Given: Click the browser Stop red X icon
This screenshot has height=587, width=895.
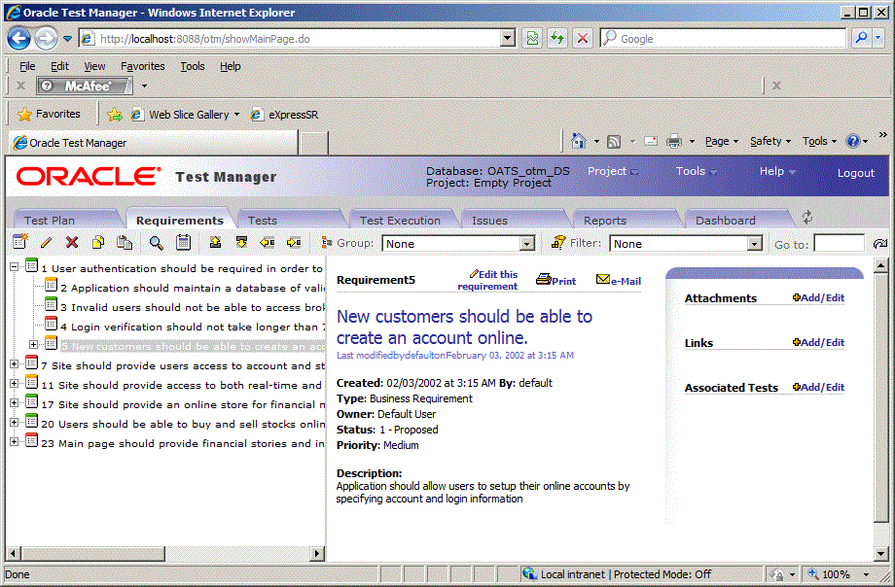Looking at the screenshot, I should (x=582, y=38).
